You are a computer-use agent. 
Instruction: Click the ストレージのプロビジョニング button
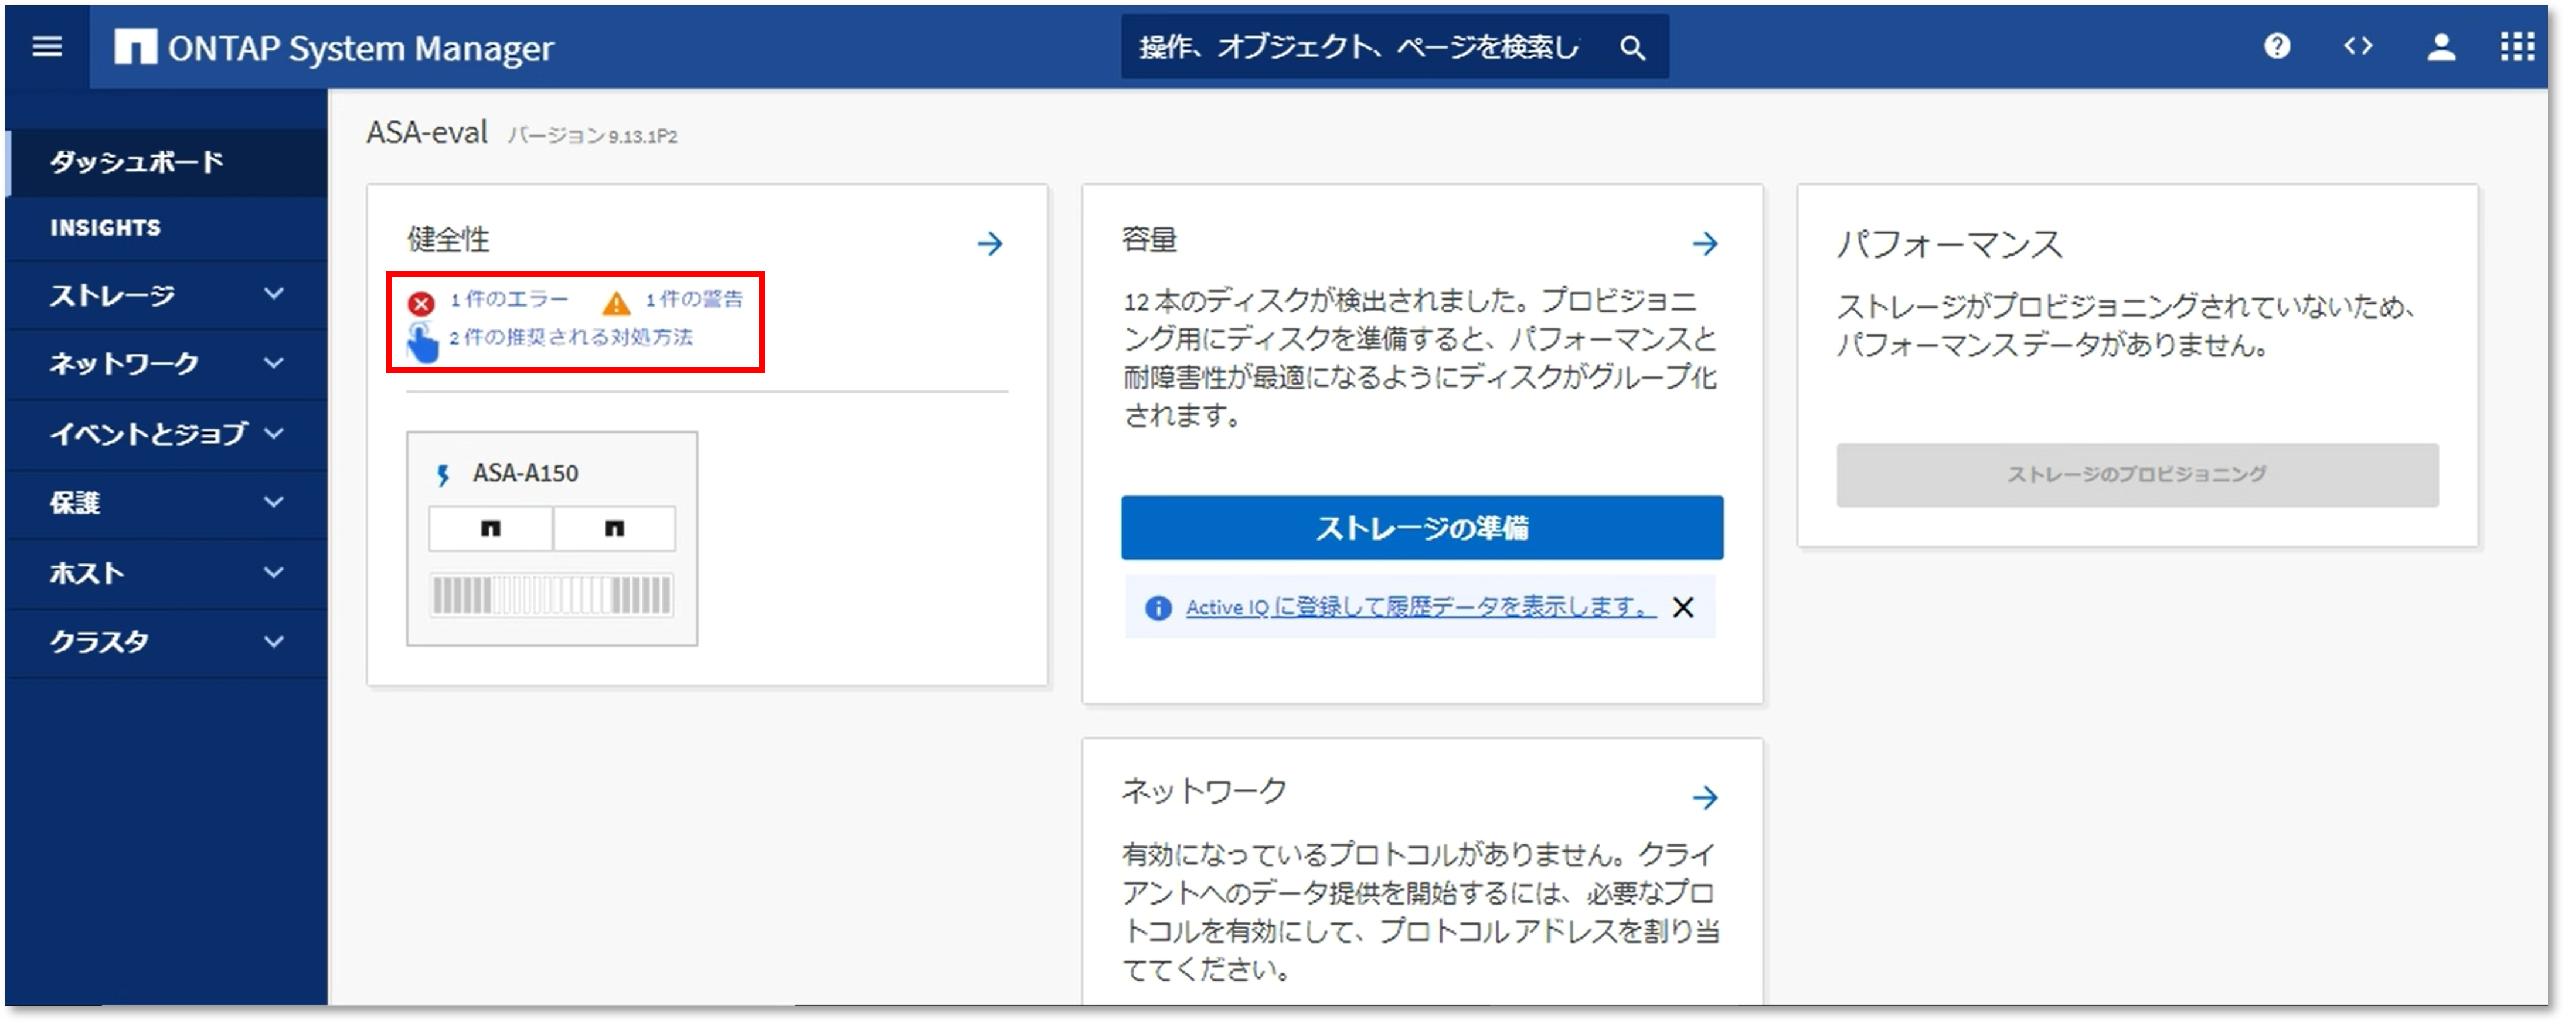2137,475
